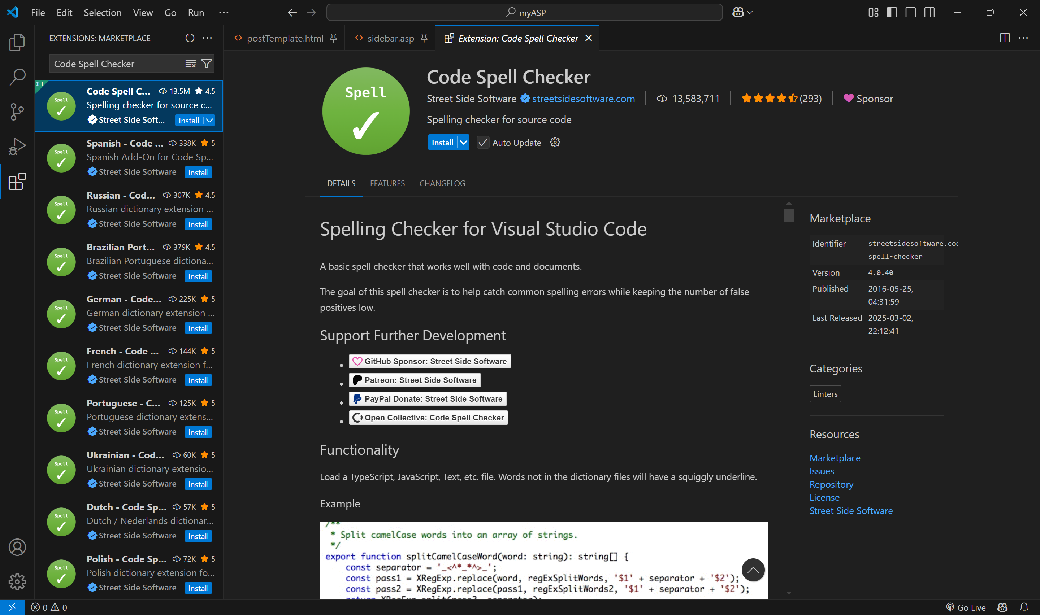
Task: Open editor more actions menu
Action: point(1023,38)
